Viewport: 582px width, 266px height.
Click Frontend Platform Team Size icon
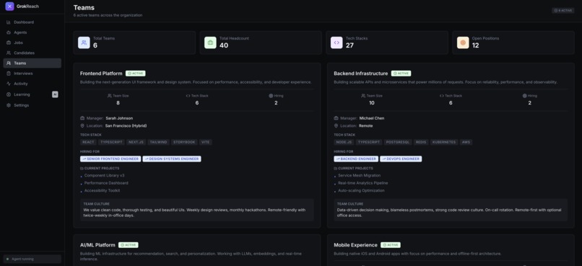click(x=110, y=96)
